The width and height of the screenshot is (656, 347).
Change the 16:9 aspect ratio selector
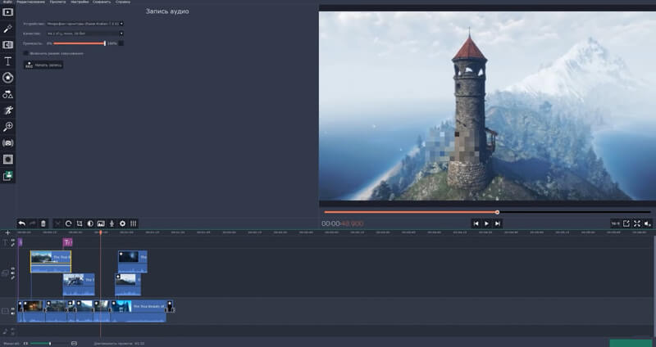coord(615,223)
